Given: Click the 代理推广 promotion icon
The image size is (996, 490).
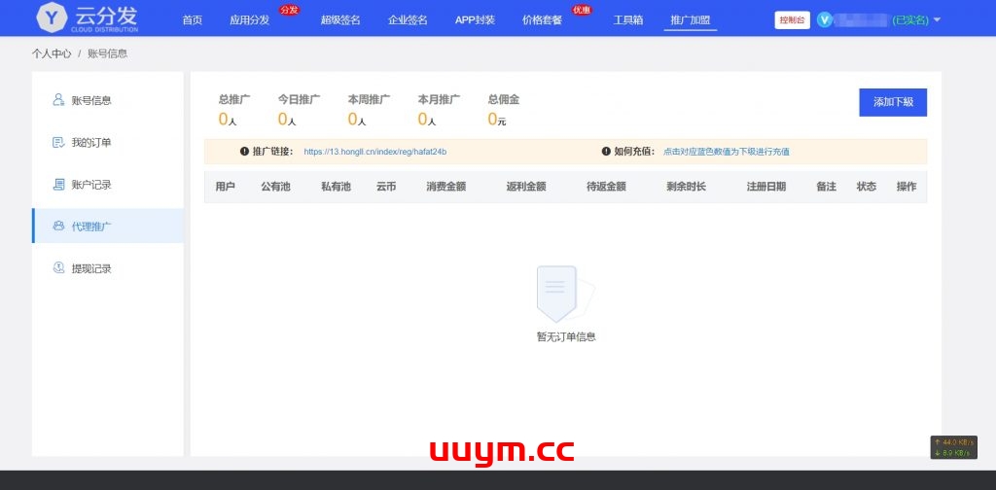Looking at the screenshot, I should pos(58,227).
